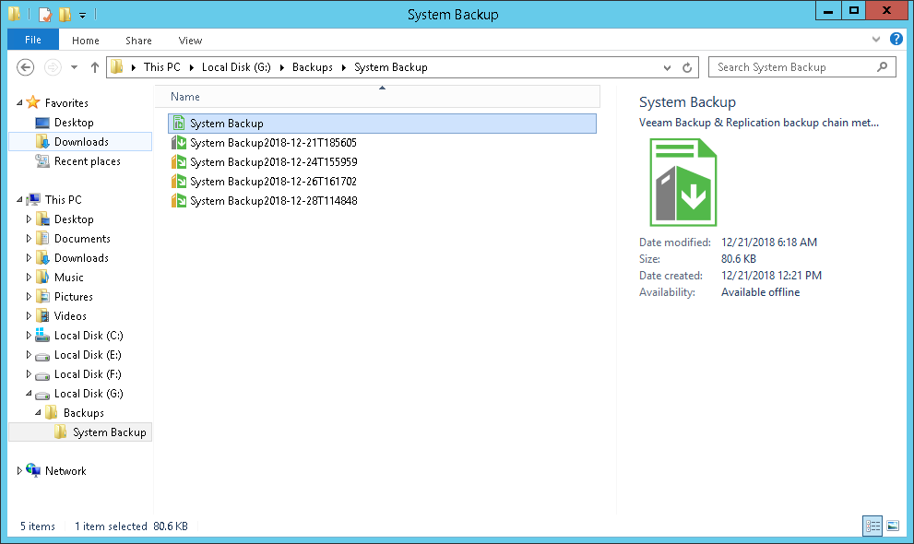The image size is (914, 544).
Task: Click Local Disk (G:) breadcrumb
Action: (236, 67)
